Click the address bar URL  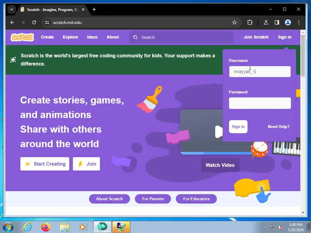click(x=67, y=22)
